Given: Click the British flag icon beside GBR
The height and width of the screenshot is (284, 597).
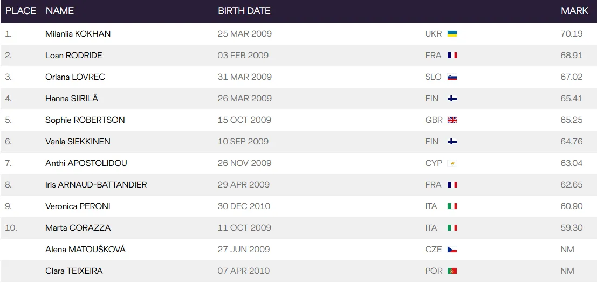Looking at the screenshot, I should (x=452, y=120).
